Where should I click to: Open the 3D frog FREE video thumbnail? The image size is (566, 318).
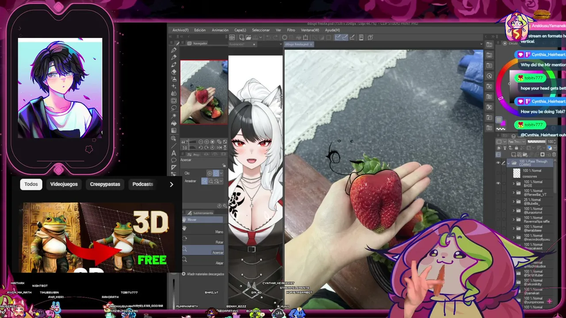(x=96, y=238)
